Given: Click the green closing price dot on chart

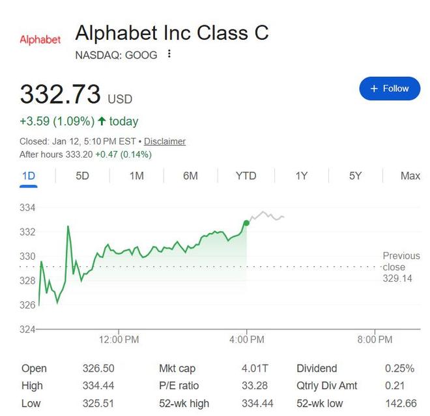Looking at the screenshot, I should tap(246, 223).
